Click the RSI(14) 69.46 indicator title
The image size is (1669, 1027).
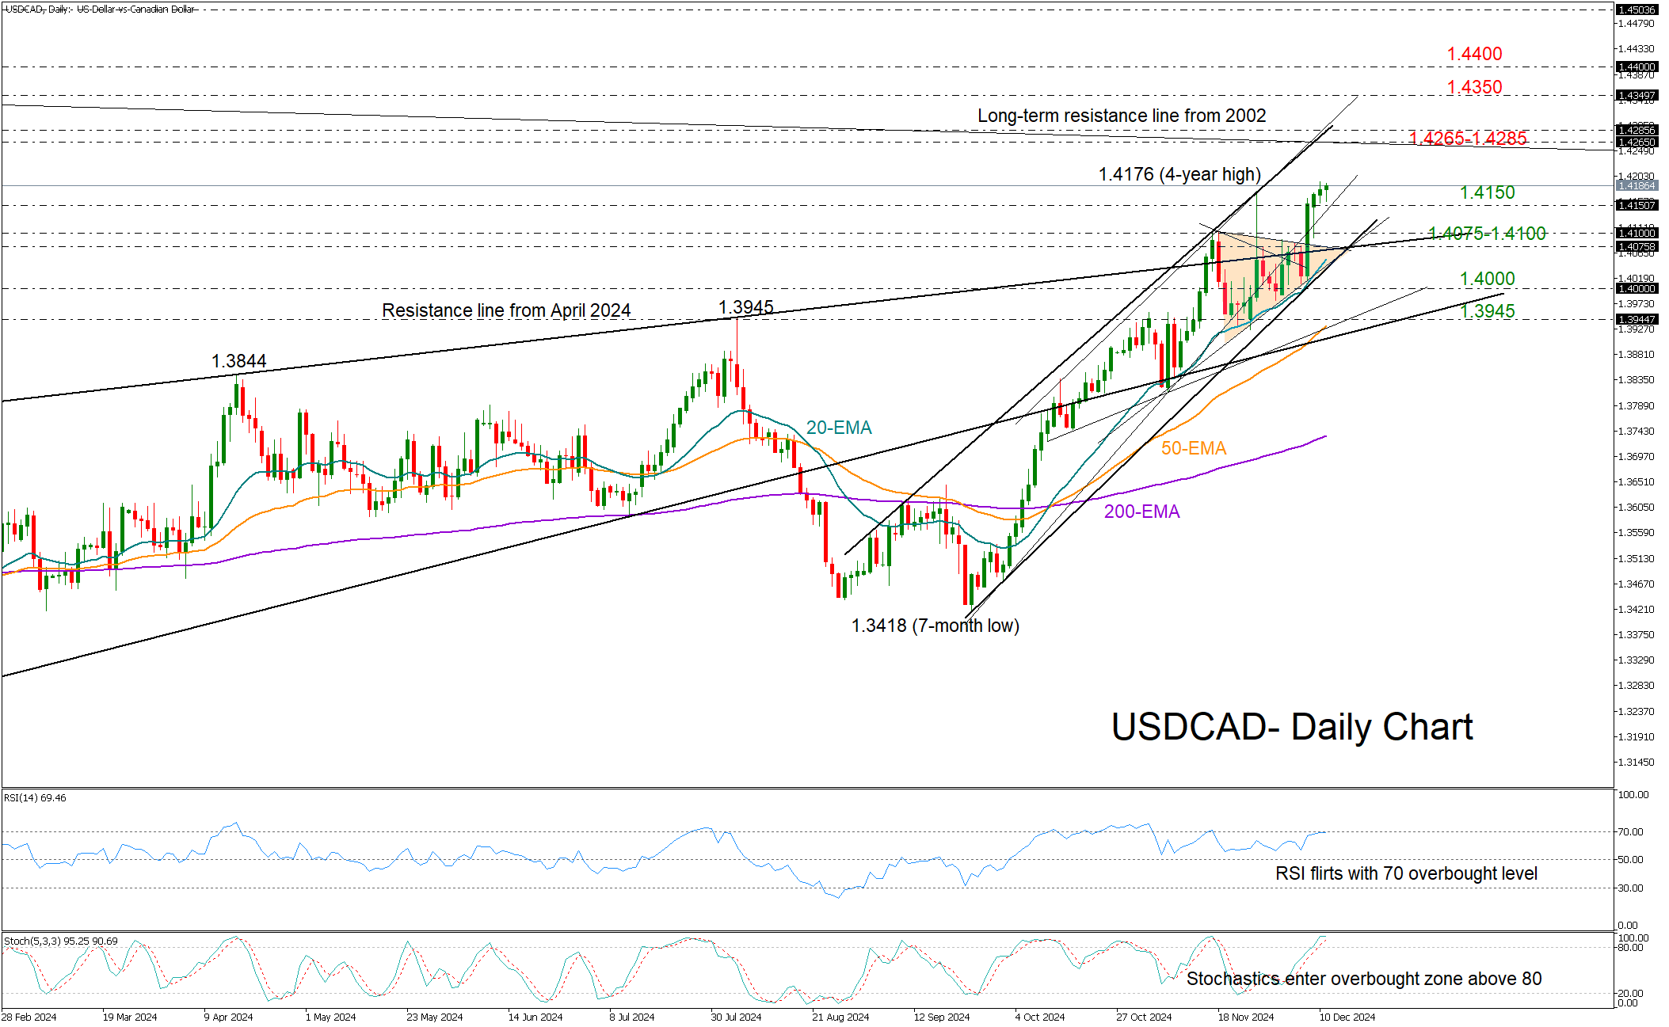tap(35, 797)
